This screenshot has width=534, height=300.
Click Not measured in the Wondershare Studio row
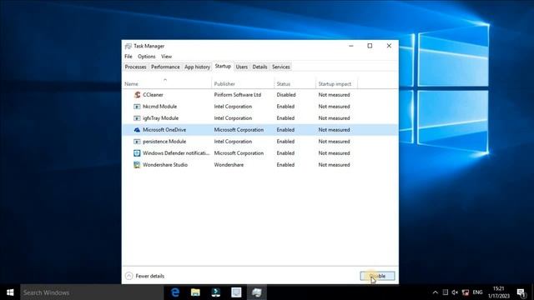click(x=334, y=165)
